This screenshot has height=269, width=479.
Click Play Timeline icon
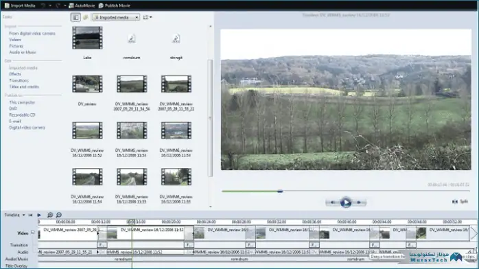(x=39, y=215)
